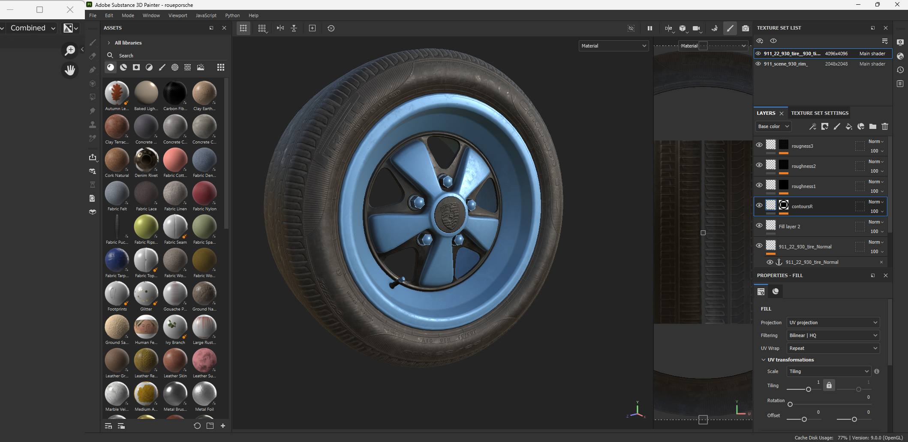Close the Properties - Fill panel
The height and width of the screenshot is (442, 908).
point(886,275)
